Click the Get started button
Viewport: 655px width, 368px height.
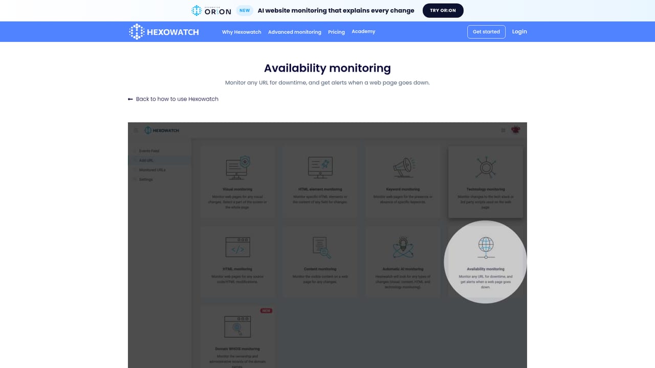click(x=486, y=32)
